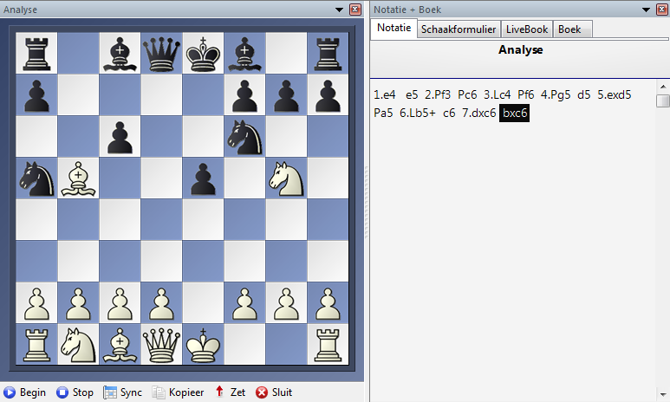This screenshot has width=670, height=402.
Task: Click the notation pane scrollbar thumb
Action: pos(662,101)
